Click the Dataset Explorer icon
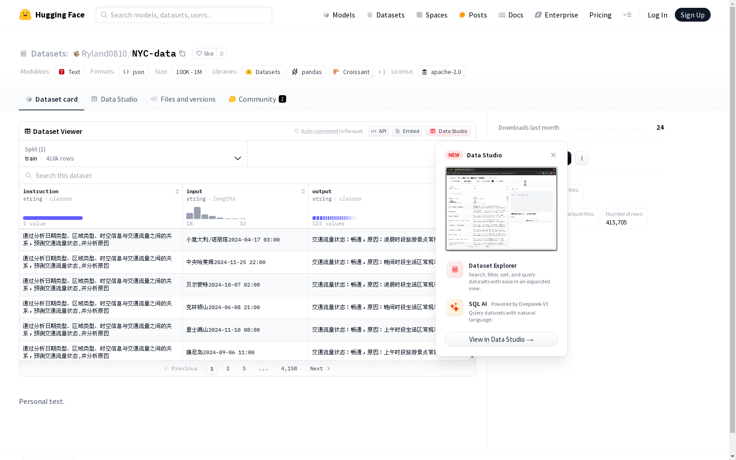736x460 pixels. (x=455, y=270)
